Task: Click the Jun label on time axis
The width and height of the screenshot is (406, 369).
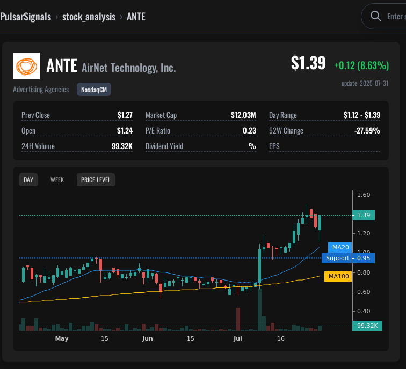Action: tap(147, 338)
